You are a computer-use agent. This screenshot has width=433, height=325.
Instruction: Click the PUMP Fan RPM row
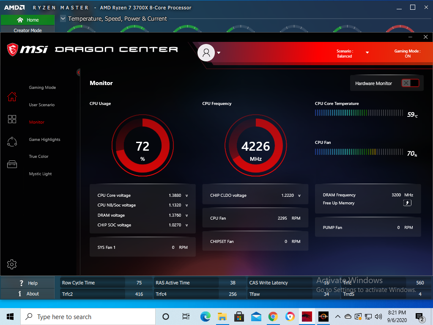(x=368, y=227)
